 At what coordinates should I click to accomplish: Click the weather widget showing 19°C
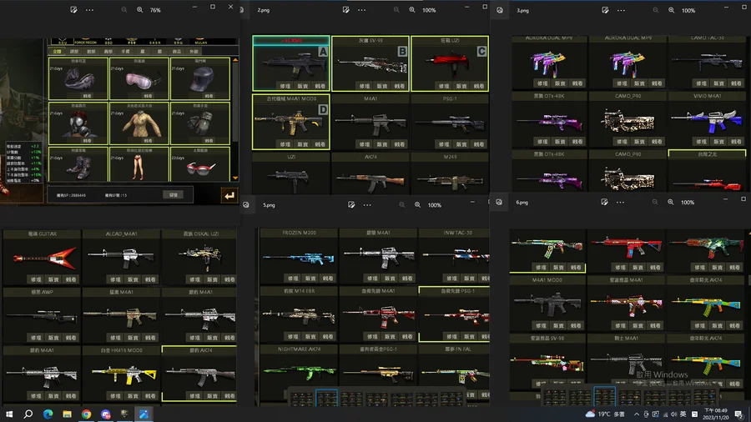(607, 414)
